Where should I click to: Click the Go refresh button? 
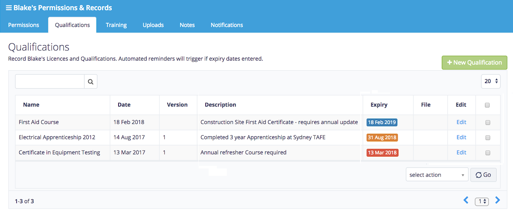pyautogui.click(x=483, y=175)
